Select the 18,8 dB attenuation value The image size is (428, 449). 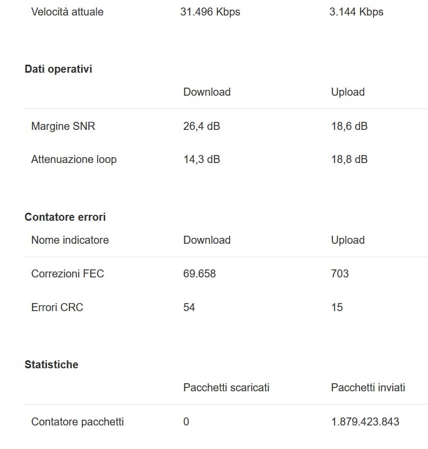[349, 159]
